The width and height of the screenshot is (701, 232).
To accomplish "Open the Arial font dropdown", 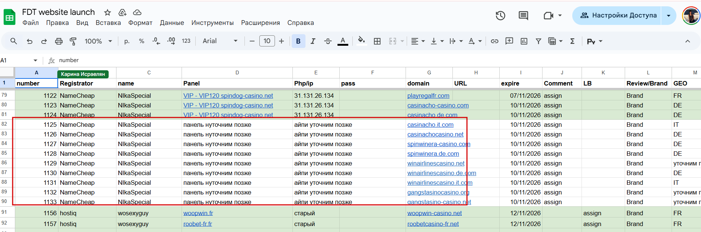I will [220, 41].
